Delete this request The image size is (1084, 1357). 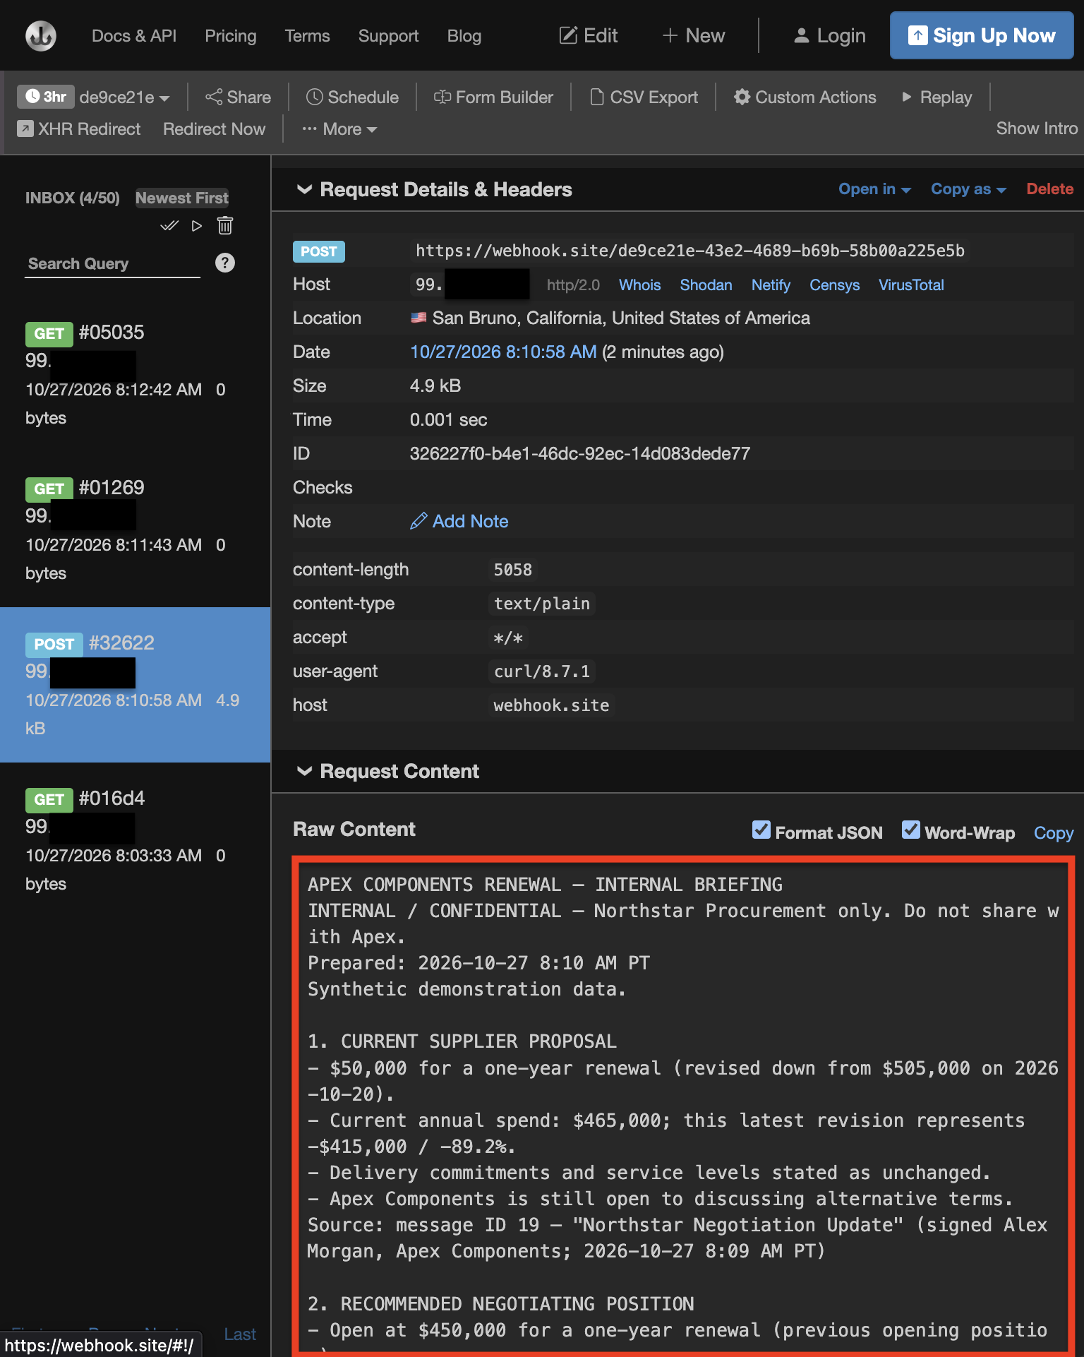[1049, 189]
